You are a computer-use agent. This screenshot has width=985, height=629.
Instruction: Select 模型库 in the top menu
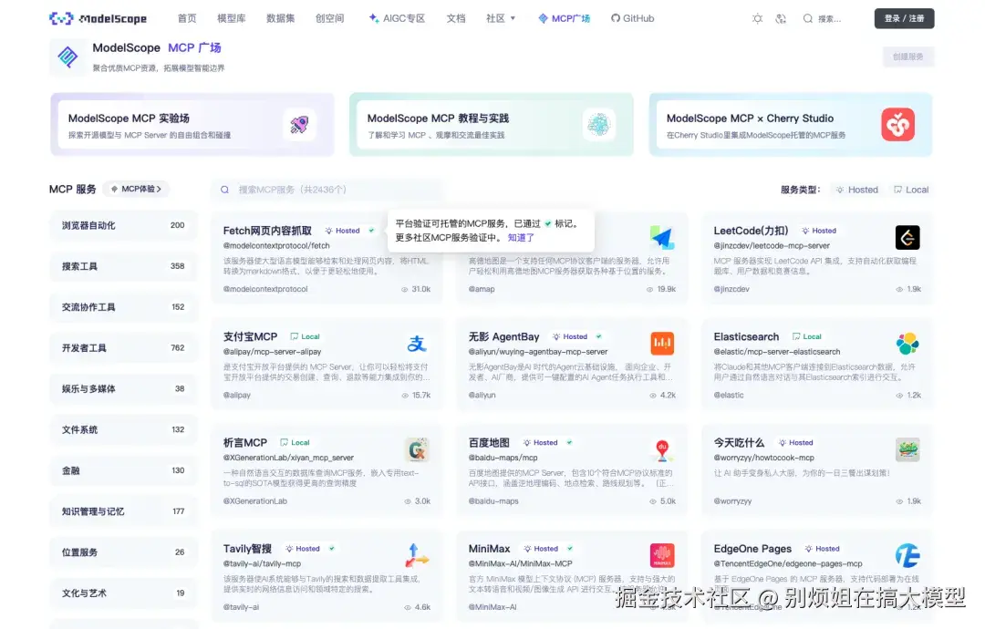pyautogui.click(x=232, y=17)
